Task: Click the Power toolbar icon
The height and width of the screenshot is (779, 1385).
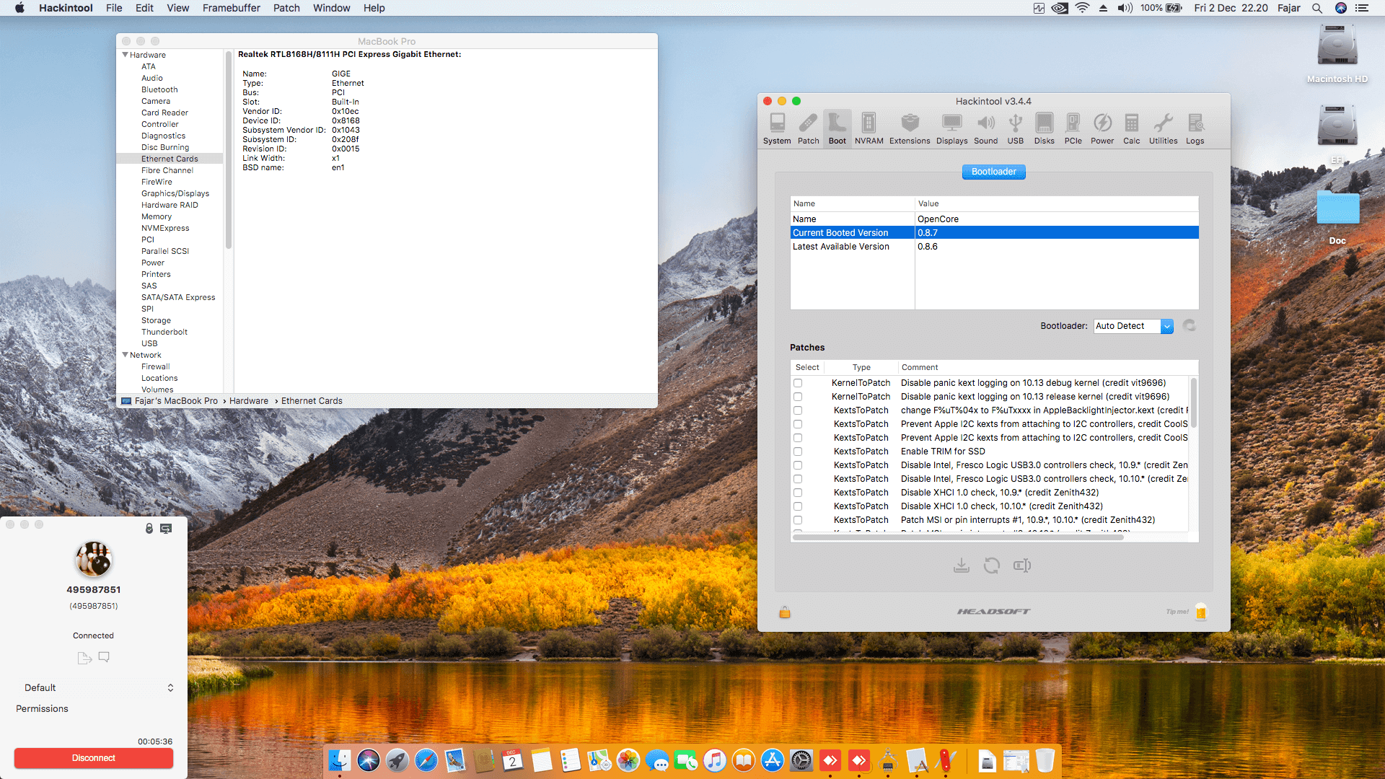Action: [x=1102, y=128]
